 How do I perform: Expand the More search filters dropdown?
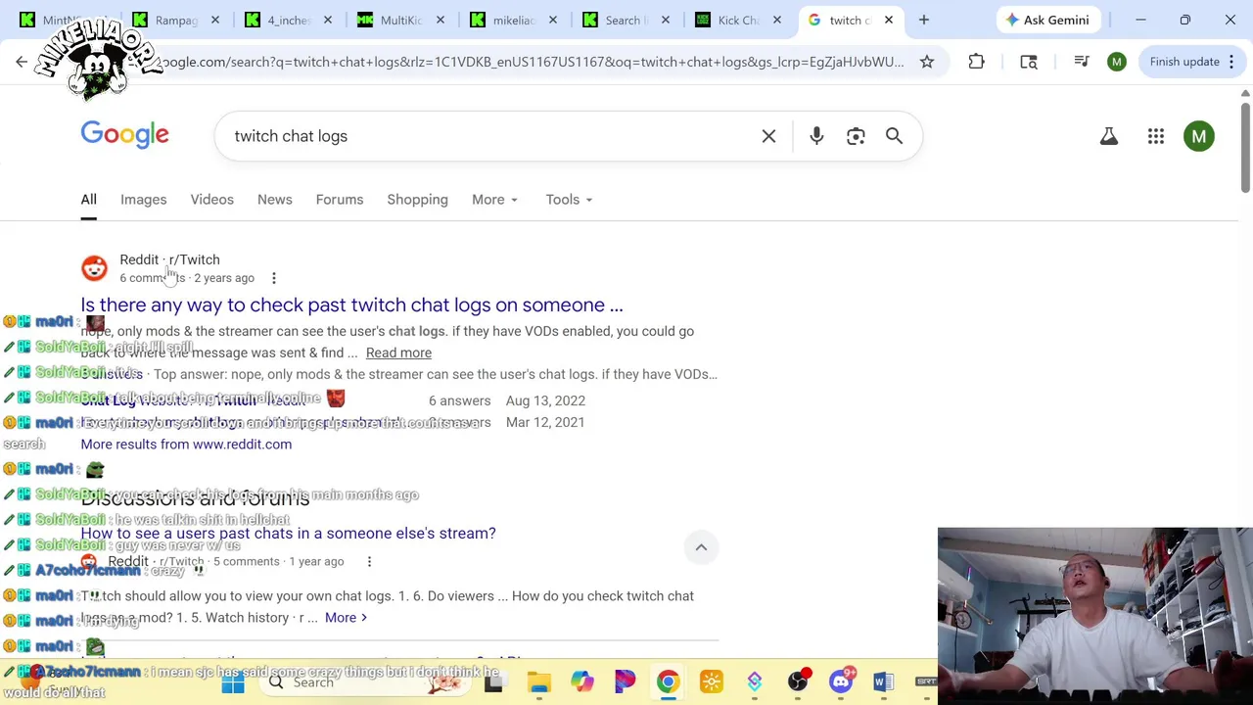[x=494, y=200]
